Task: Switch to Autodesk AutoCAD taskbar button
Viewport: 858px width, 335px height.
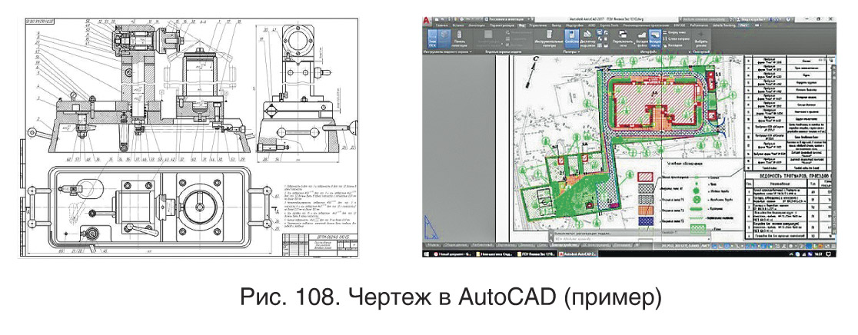Action: 578,254
